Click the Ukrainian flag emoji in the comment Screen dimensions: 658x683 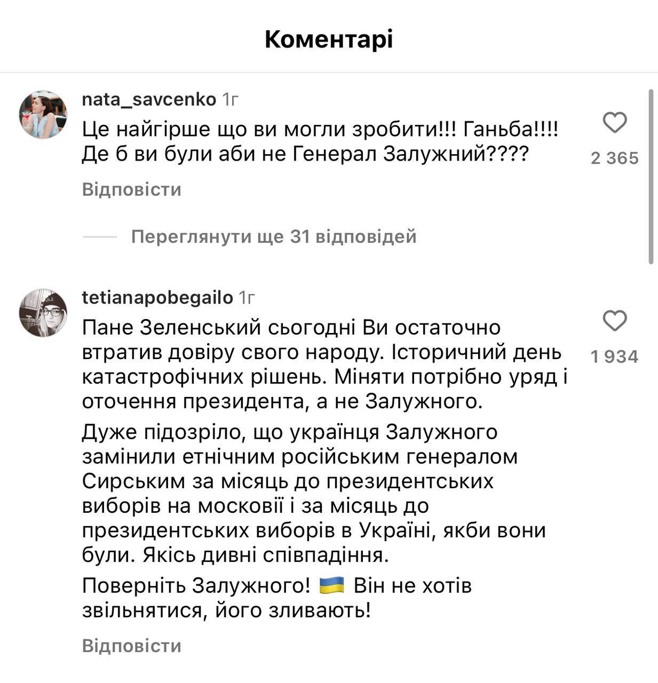[x=331, y=585]
